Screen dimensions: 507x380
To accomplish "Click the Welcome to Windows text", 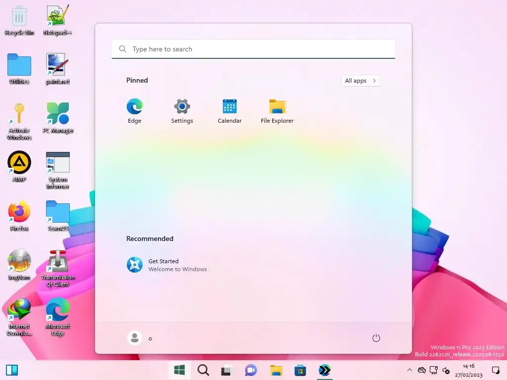I will coord(178,269).
